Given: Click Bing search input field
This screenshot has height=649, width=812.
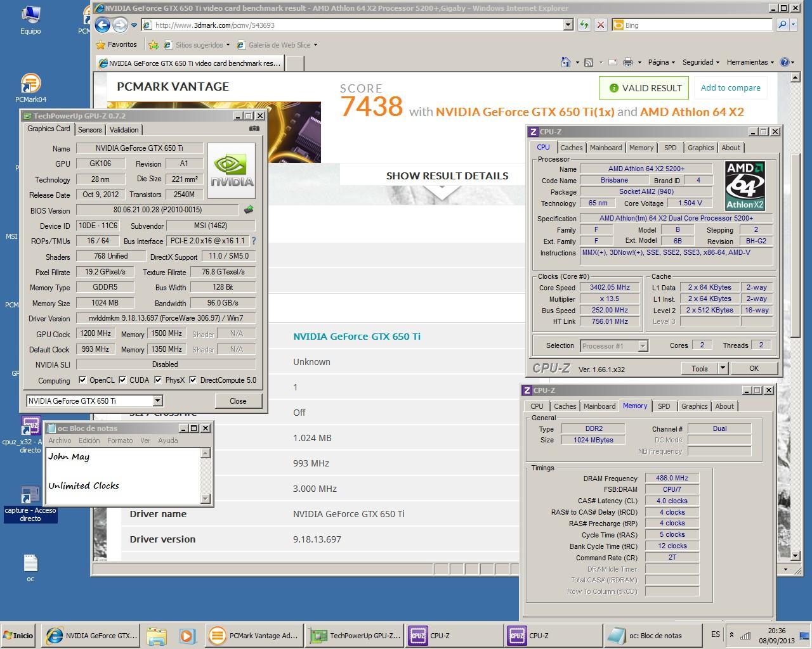Looking at the screenshot, I should (693, 25).
